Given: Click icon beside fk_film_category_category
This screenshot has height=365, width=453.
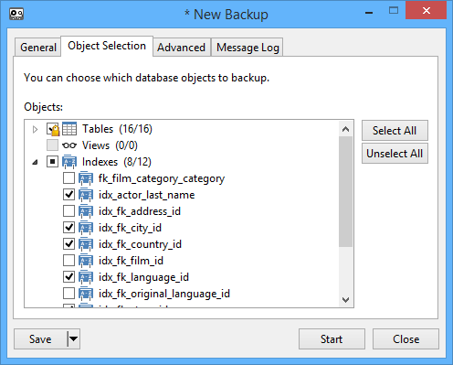Looking at the screenshot, I should [86, 178].
